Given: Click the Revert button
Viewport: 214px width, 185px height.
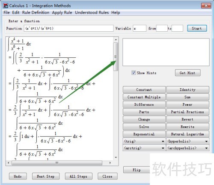Looking at the screenshot, I should pos(187,119).
